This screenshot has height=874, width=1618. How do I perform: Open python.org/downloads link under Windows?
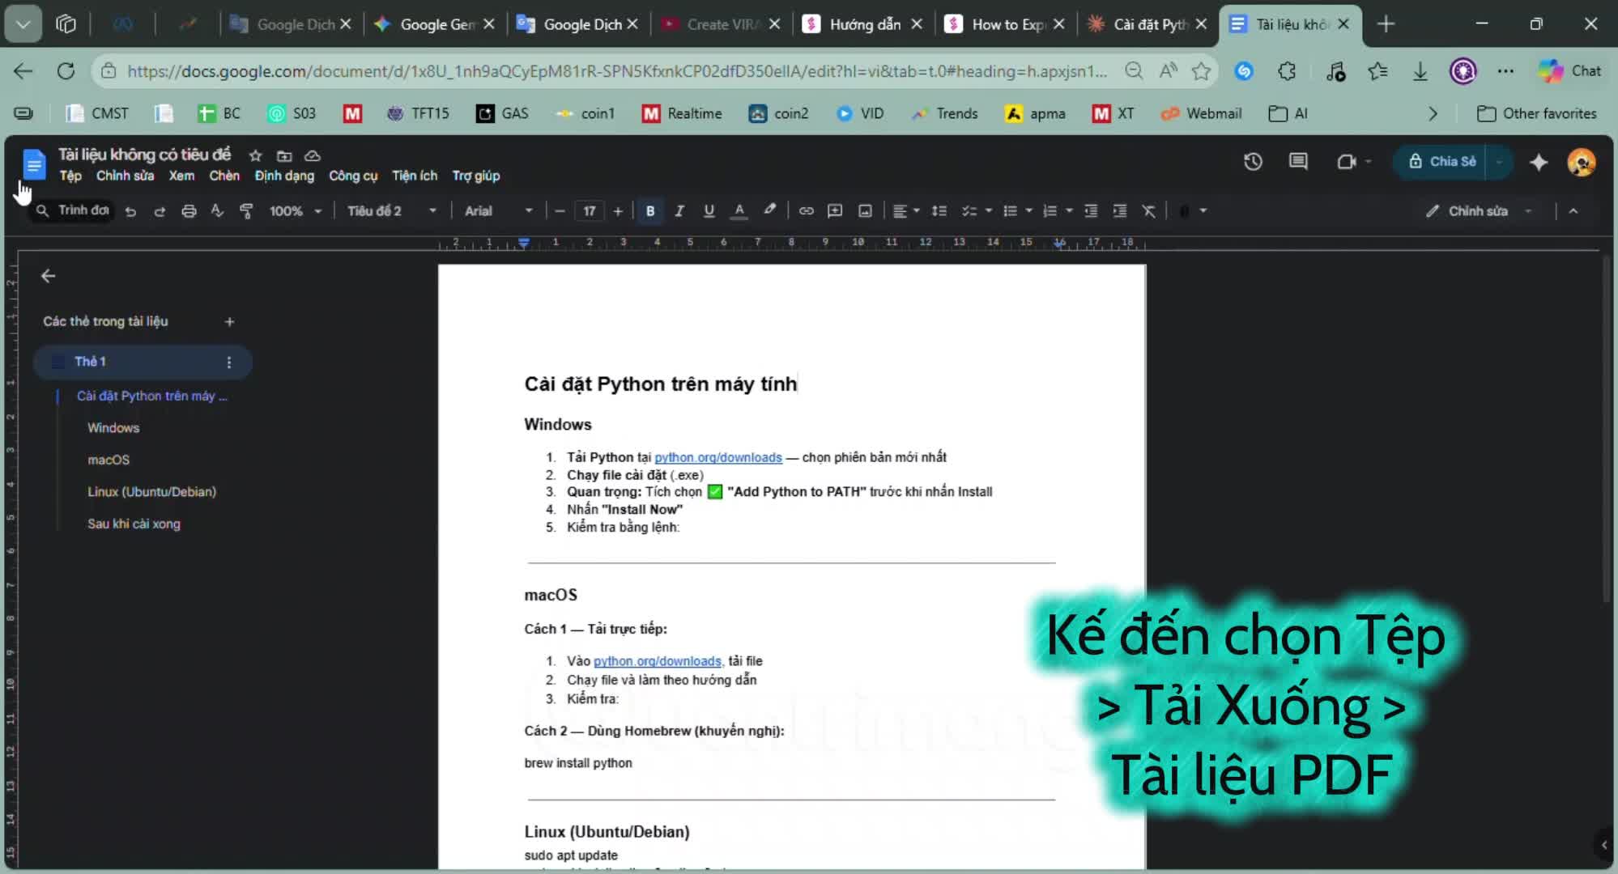(x=718, y=457)
